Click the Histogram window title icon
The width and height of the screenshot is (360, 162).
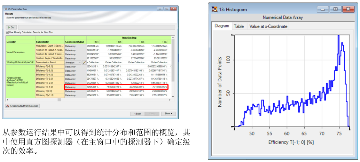pos(214,9)
